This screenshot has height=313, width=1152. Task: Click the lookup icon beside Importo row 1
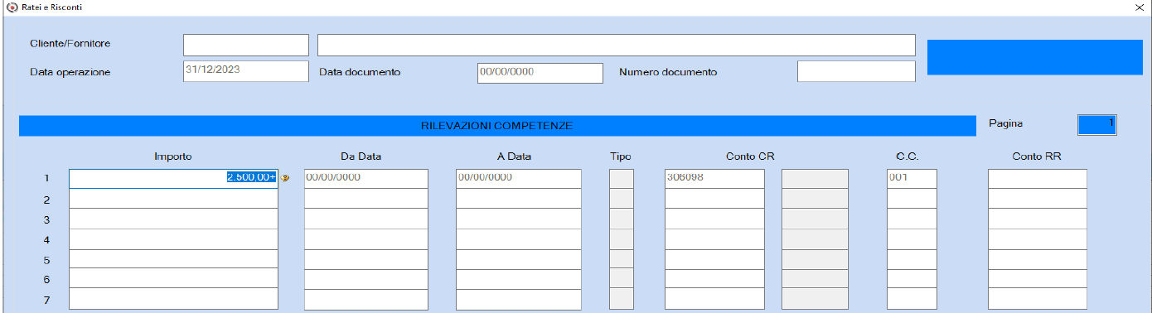point(285,178)
